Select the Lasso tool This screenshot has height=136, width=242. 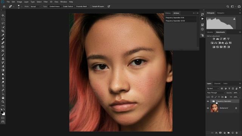(3, 23)
